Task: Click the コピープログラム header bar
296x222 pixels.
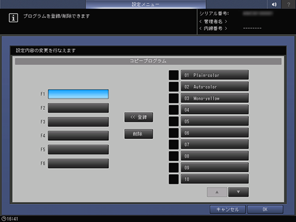Action: coord(148,61)
